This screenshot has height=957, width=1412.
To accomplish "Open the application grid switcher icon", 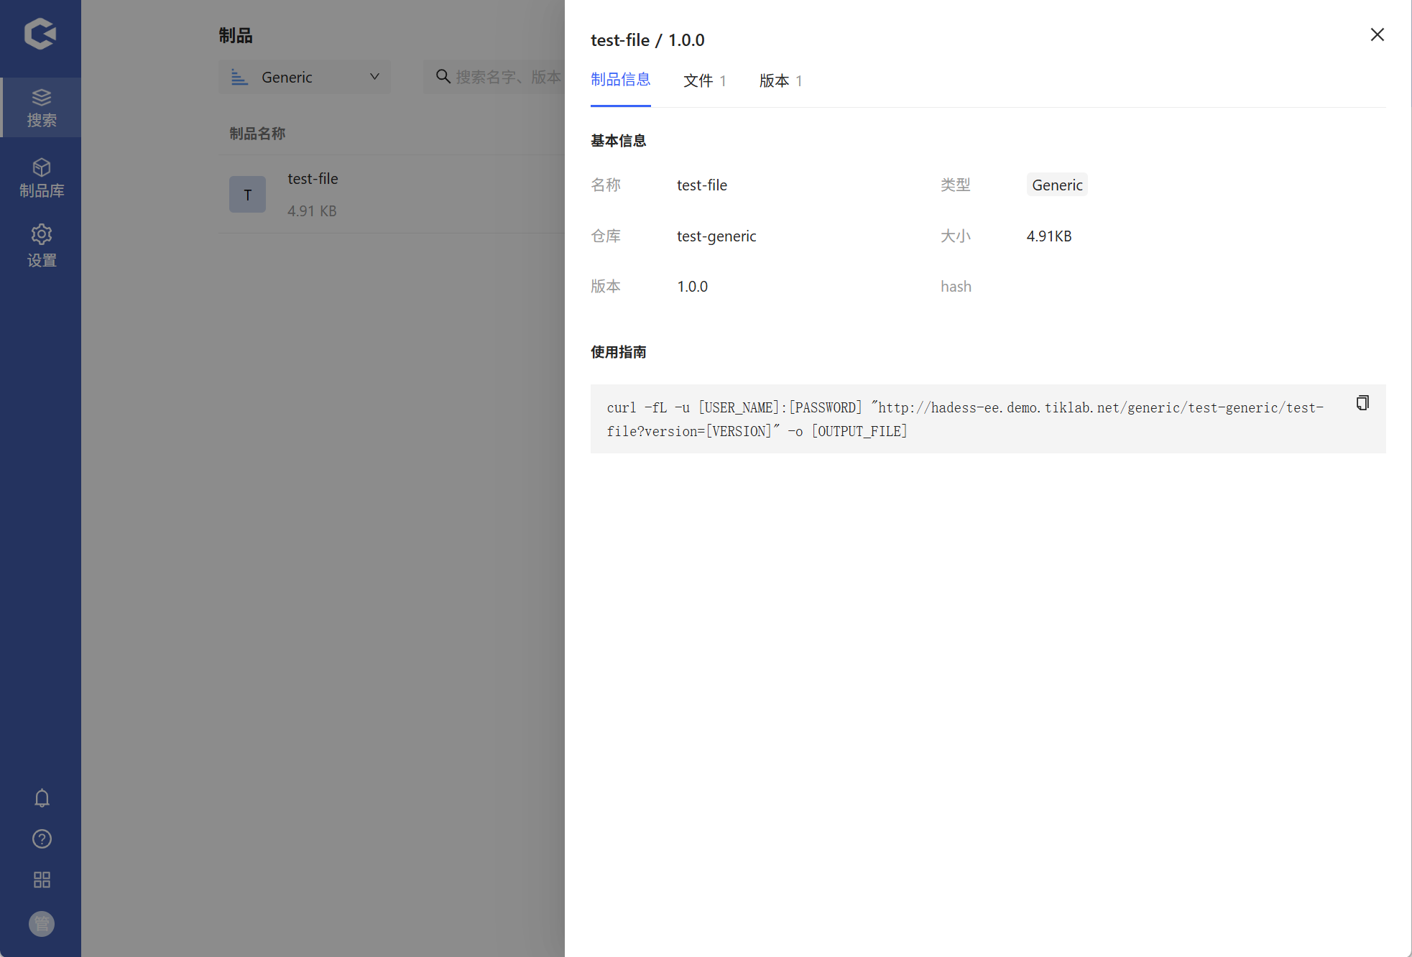I will pyautogui.click(x=42, y=880).
